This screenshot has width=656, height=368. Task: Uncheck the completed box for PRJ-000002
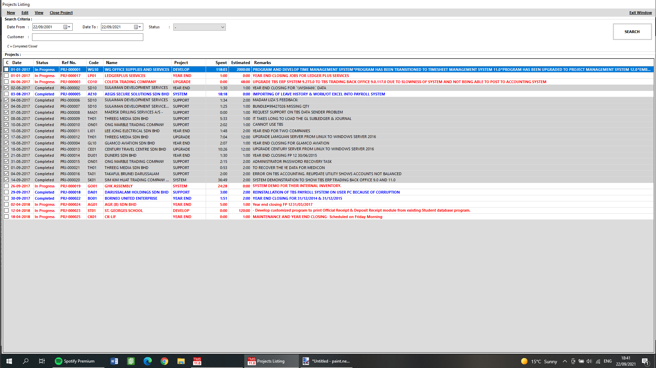point(6,88)
